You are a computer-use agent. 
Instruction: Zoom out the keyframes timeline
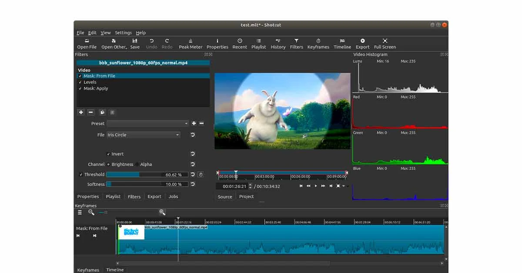point(91,213)
